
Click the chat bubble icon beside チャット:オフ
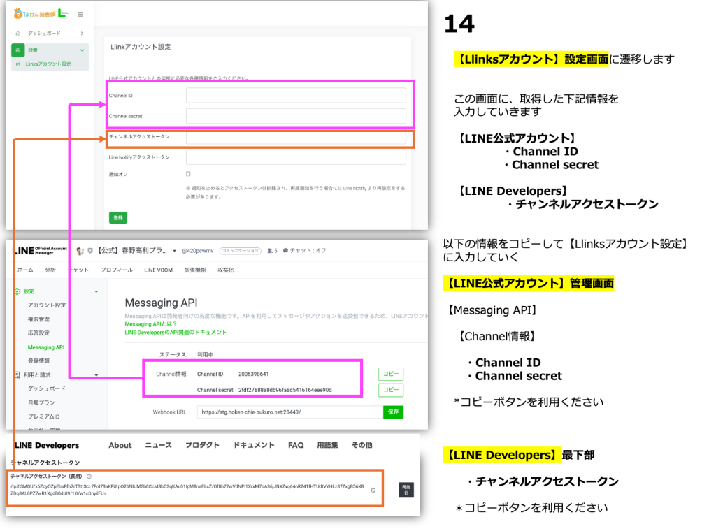coord(285,250)
